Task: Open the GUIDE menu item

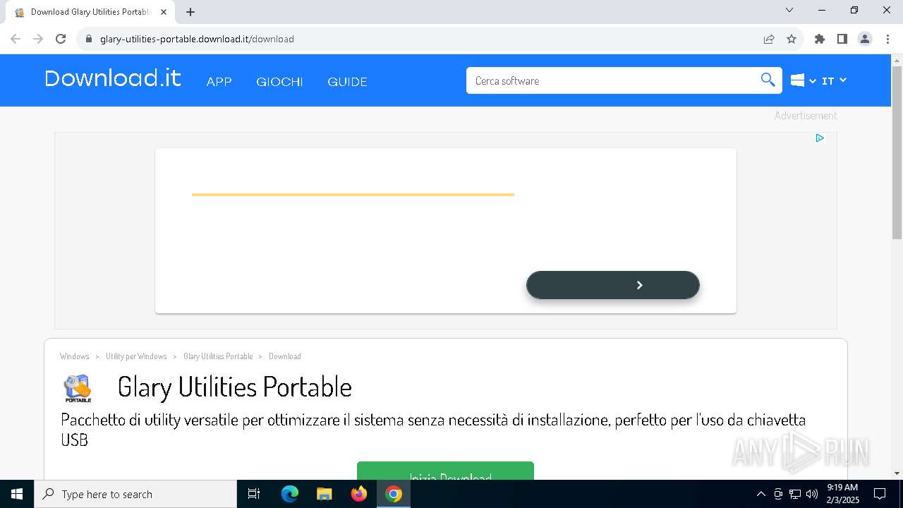Action: 347,82
